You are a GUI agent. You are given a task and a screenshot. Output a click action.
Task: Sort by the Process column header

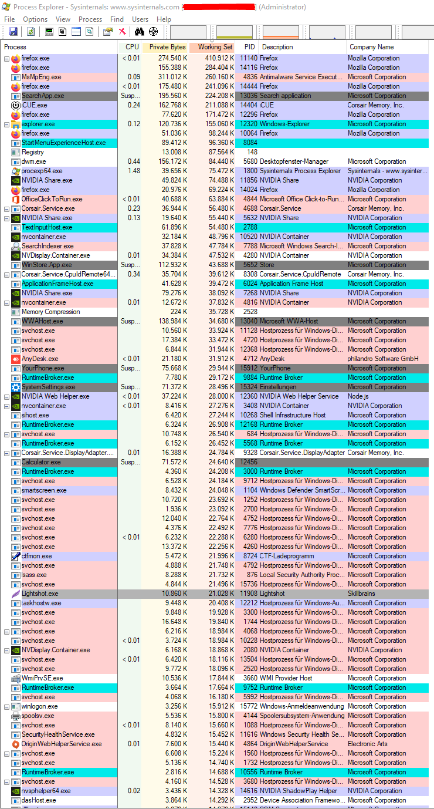tap(59, 47)
